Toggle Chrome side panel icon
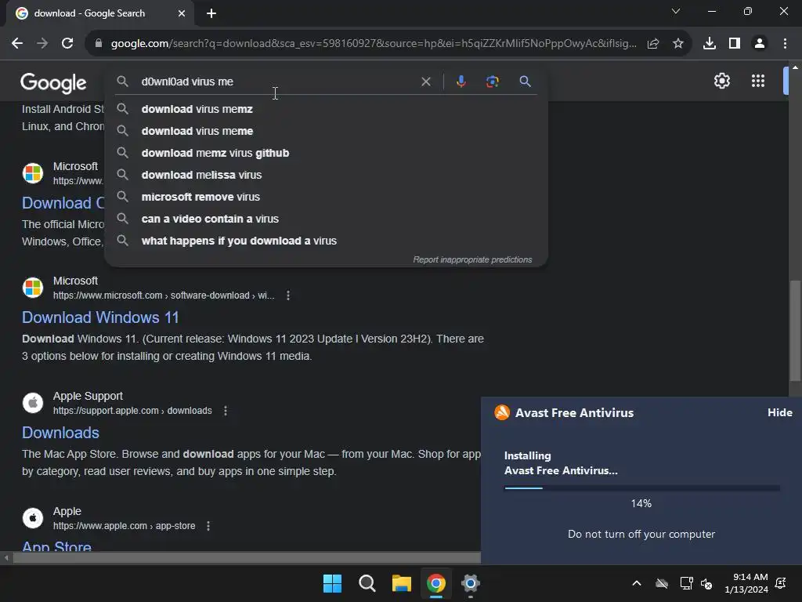The height and width of the screenshot is (602, 802). tap(735, 44)
